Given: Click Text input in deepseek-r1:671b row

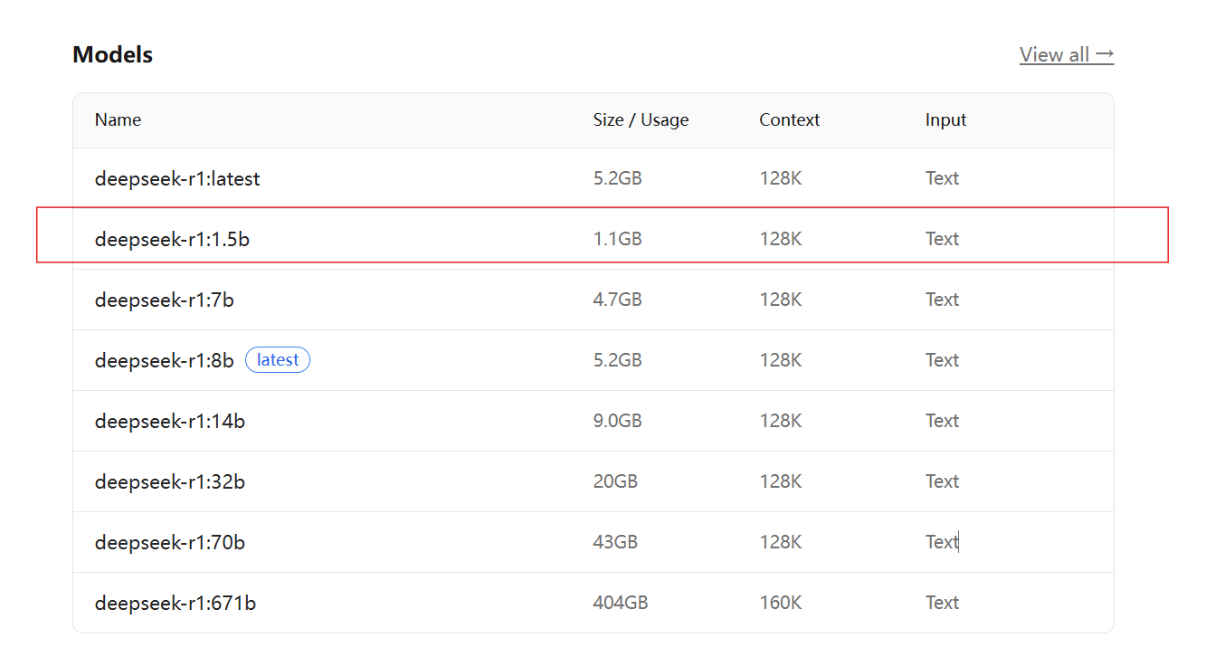Looking at the screenshot, I should pos(942,603).
